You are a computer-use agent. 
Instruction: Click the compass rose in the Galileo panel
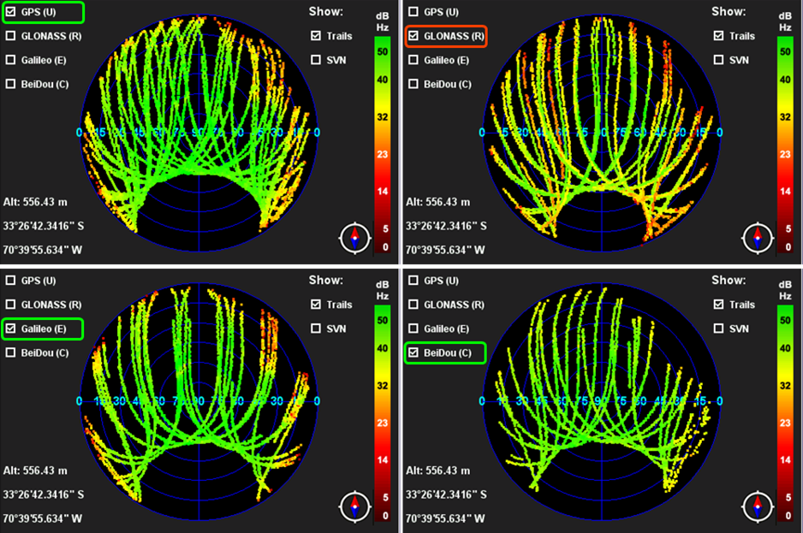click(354, 506)
